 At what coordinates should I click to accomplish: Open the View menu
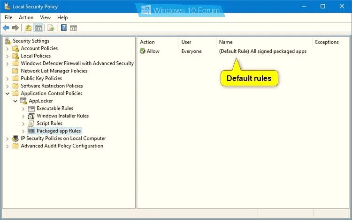pos(45,17)
